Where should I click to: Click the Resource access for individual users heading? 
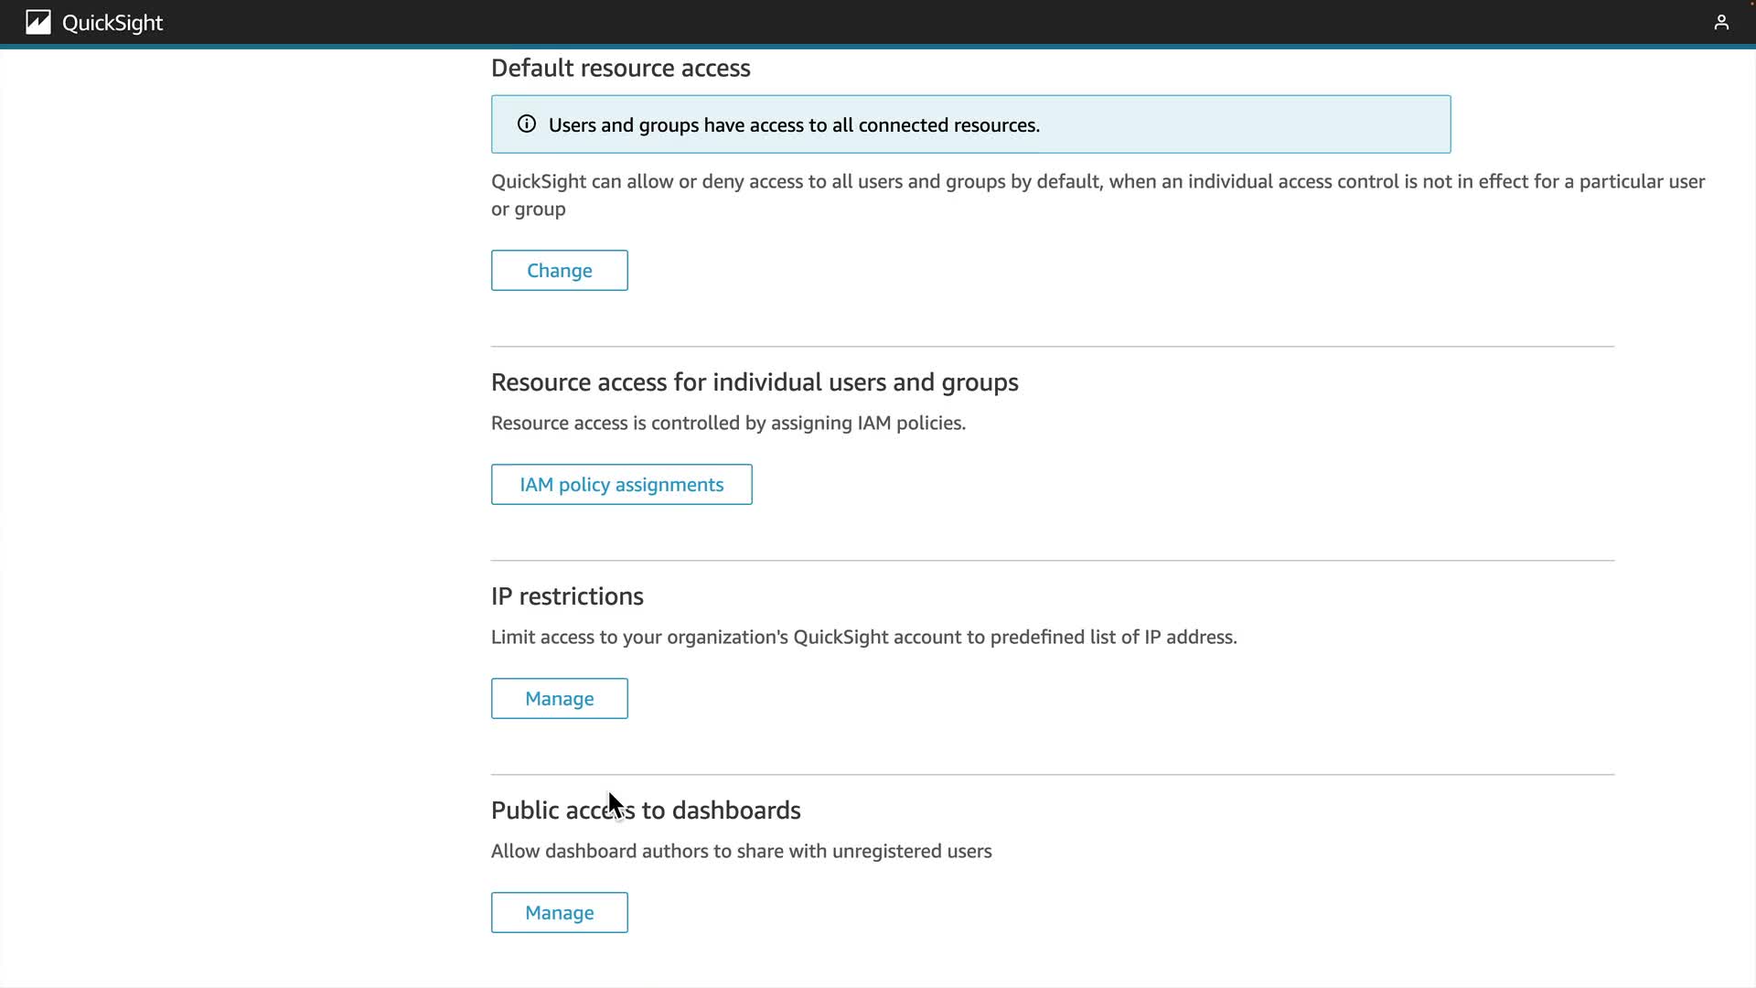[754, 382]
